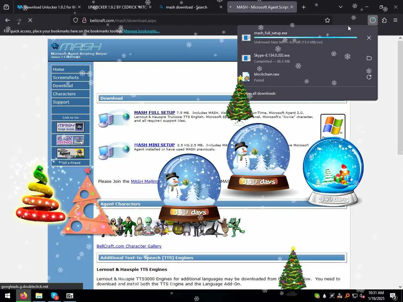Image resolution: width=403 pixels, height=302 pixels.
Task: Open the Support navigation item
Action: tap(71, 102)
